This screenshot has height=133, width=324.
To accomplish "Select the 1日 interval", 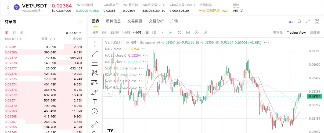I will [146, 32].
